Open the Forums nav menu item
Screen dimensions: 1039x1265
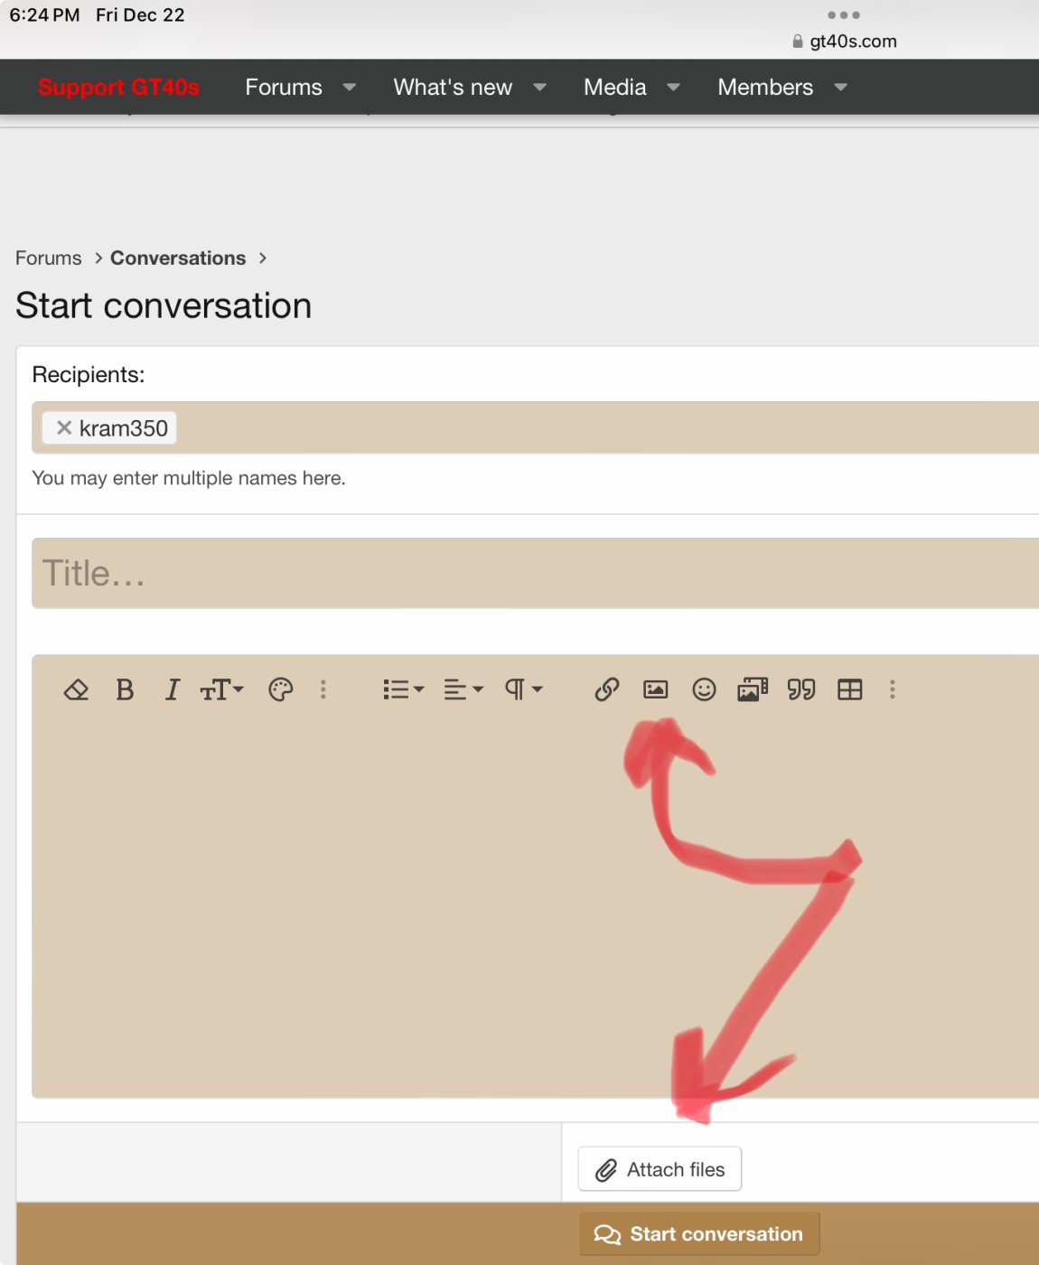click(x=284, y=88)
